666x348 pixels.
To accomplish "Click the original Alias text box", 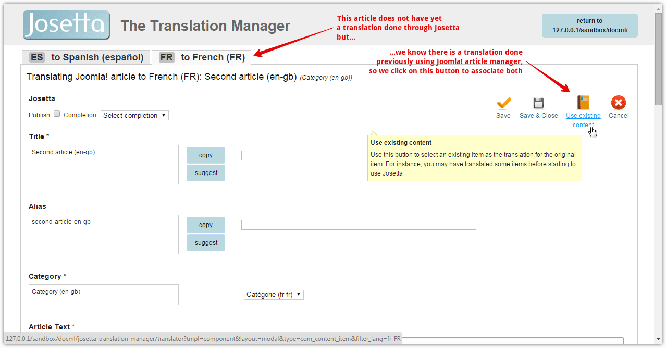I will 104,234.
